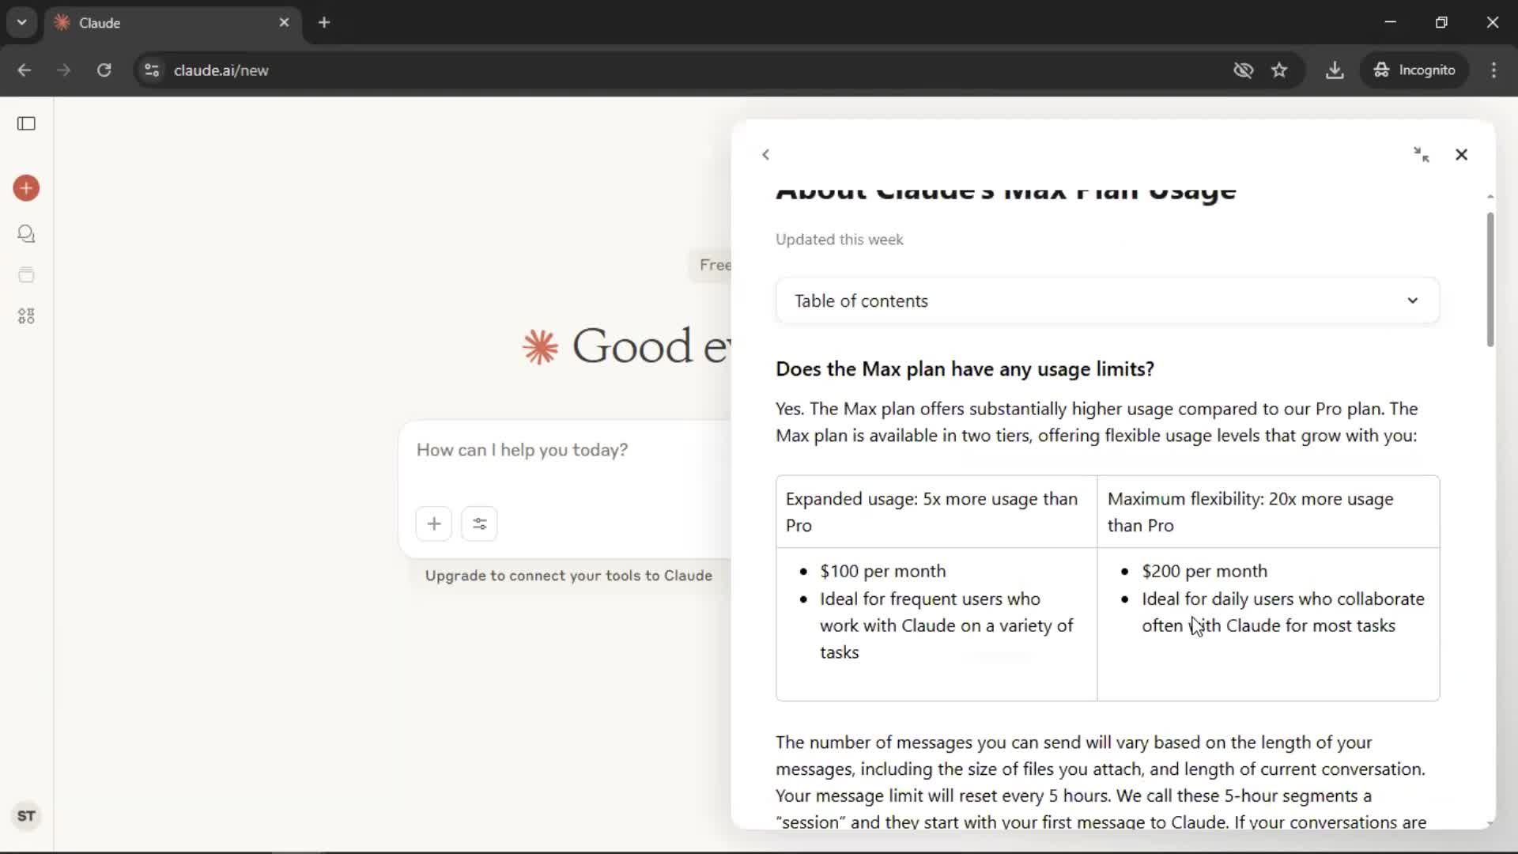Image resolution: width=1518 pixels, height=854 pixels.
Task: Click the browser forward arrow
Action: pyautogui.click(x=64, y=70)
